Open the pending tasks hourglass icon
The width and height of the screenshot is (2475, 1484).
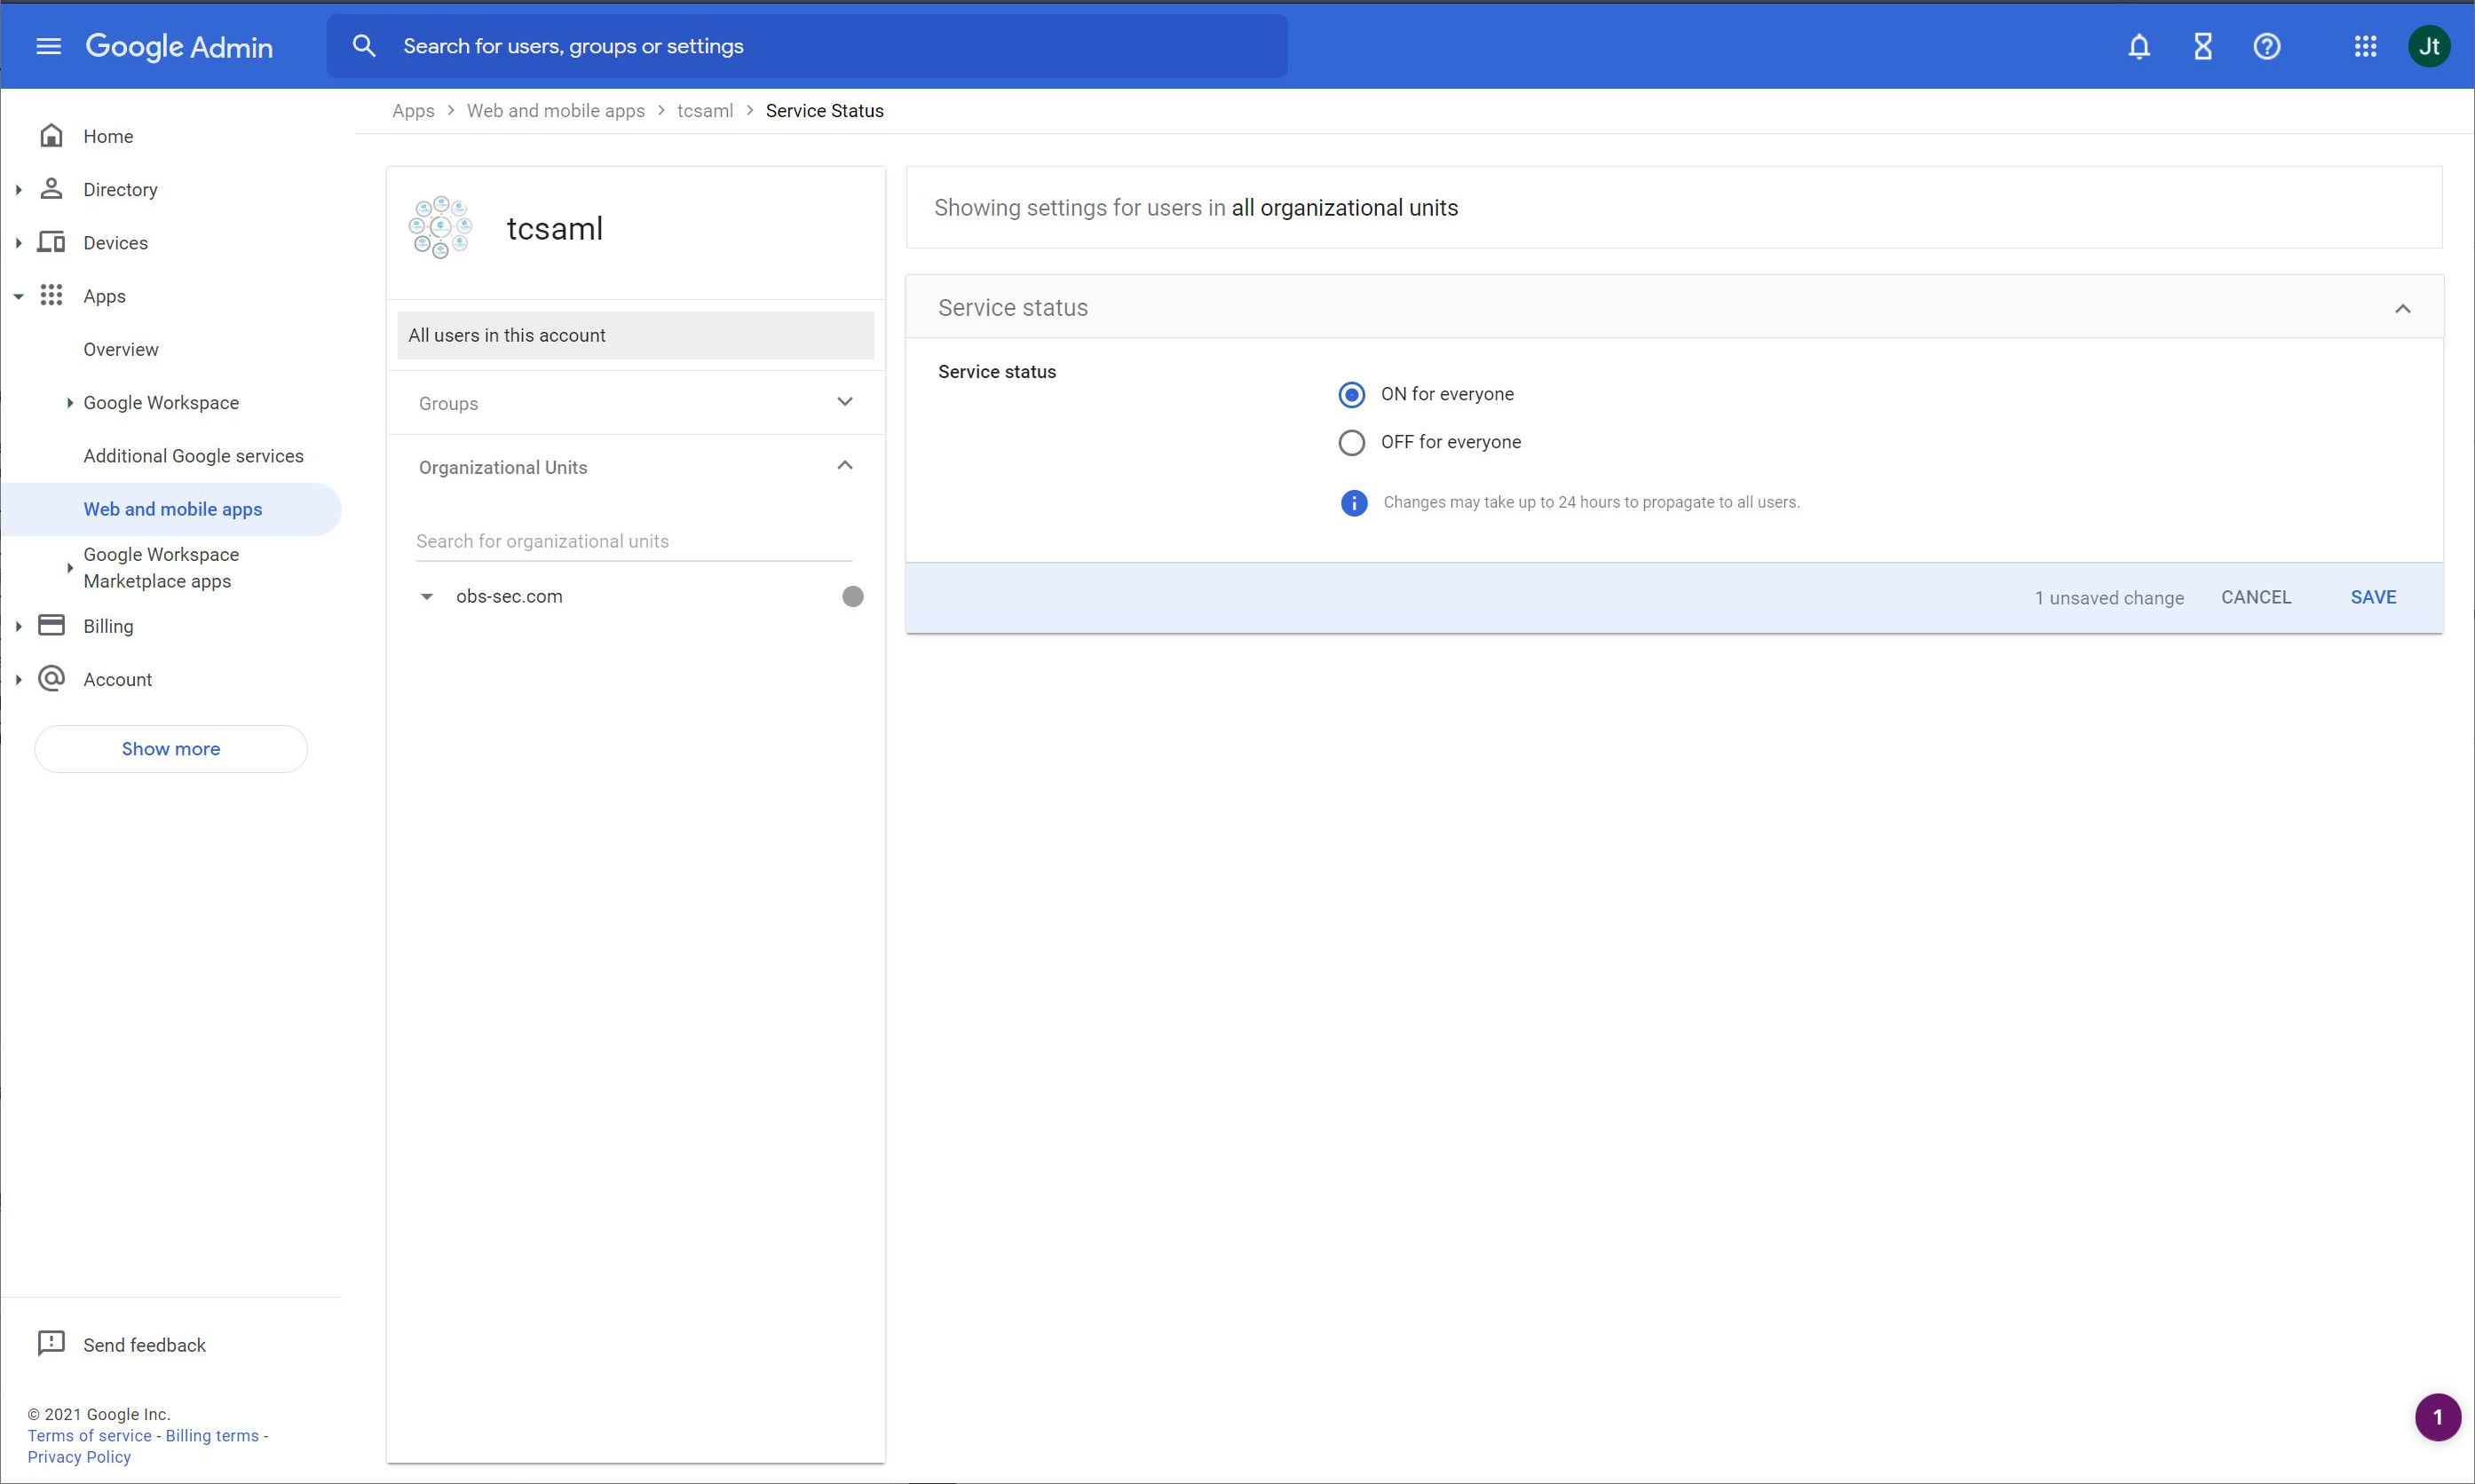(2202, 46)
